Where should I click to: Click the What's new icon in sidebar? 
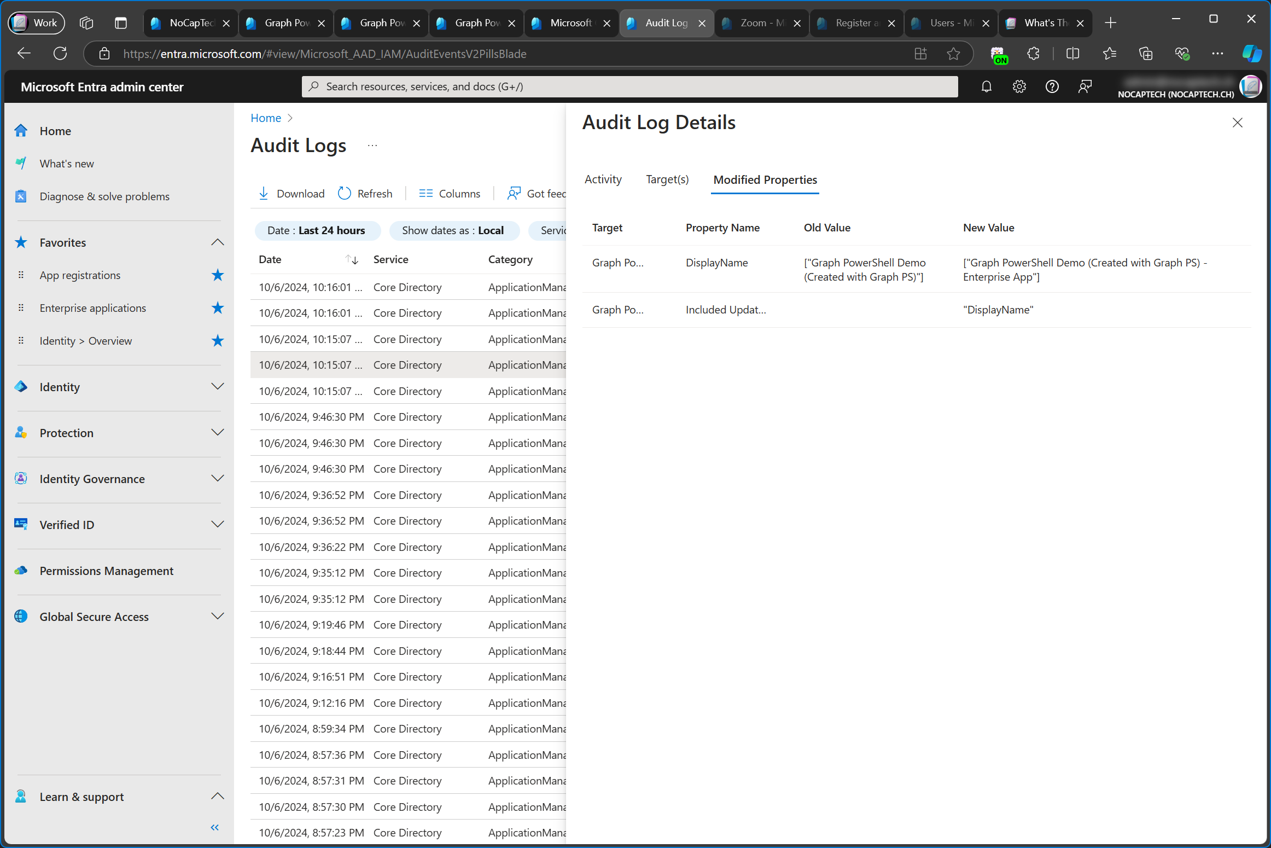coord(21,164)
